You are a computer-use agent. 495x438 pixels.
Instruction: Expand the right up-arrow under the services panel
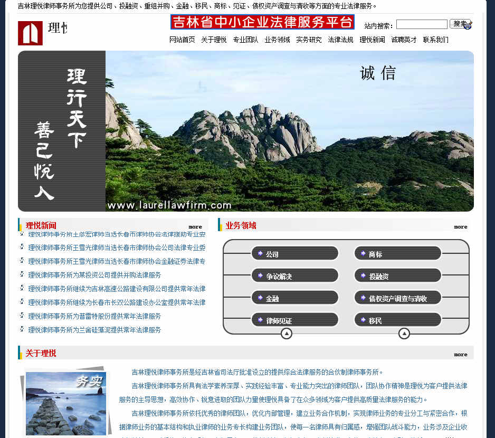click(x=405, y=334)
